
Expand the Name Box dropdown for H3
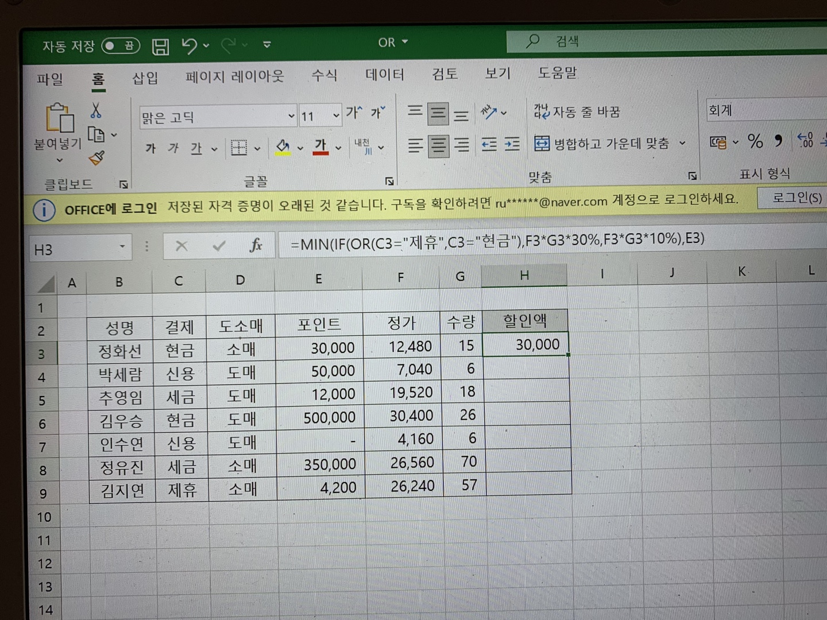point(122,247)
